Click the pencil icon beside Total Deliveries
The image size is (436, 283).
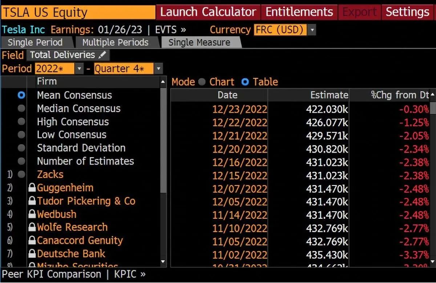click(102, 55)
